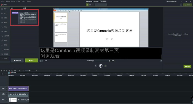The height and width of the screenshot is (104, 193).
Task: Select the arrow edit mode tool
Action: (x=87, y=5)
